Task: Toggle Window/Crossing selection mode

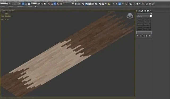Action: click(20, 4)
